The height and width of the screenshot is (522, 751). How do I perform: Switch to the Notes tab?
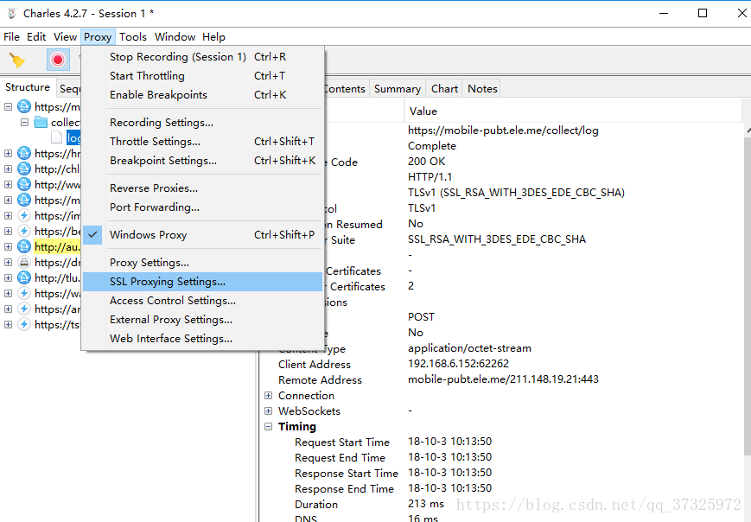[x=482, y=89]
